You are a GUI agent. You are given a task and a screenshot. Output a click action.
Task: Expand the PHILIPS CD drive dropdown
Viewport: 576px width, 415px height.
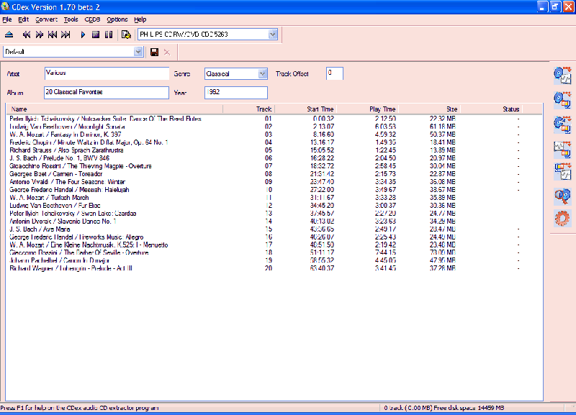[273, 34]
